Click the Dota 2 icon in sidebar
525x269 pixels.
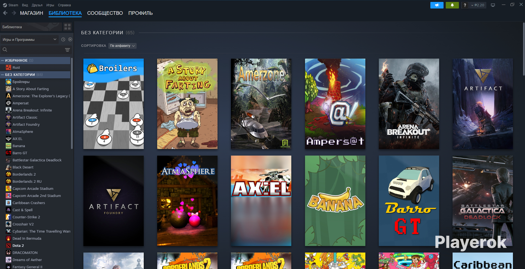pos(9,245)
